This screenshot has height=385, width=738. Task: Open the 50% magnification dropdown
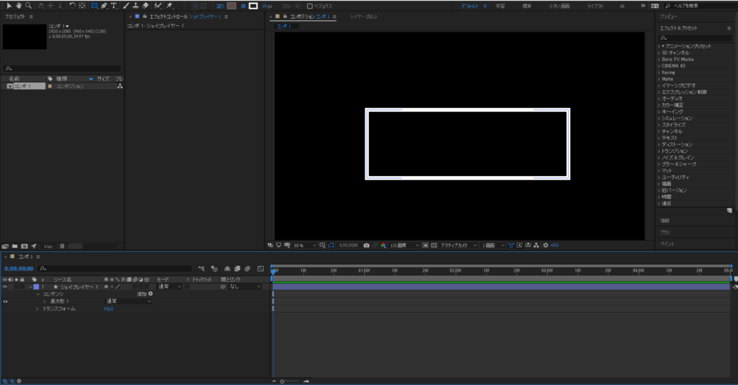click(305, 245)
